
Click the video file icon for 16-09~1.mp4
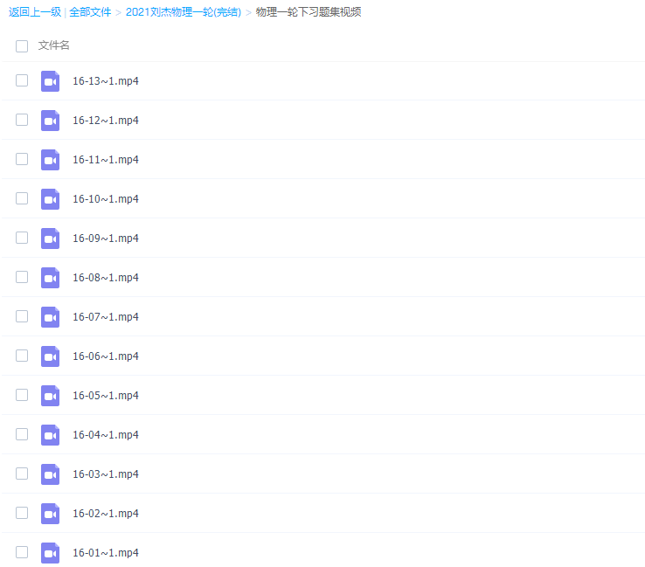(50, 239)
